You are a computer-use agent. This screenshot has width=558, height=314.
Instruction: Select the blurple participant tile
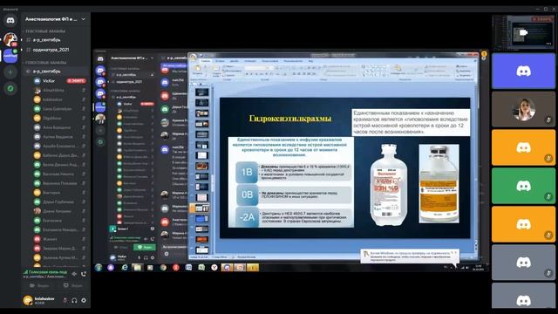point(523,71)
